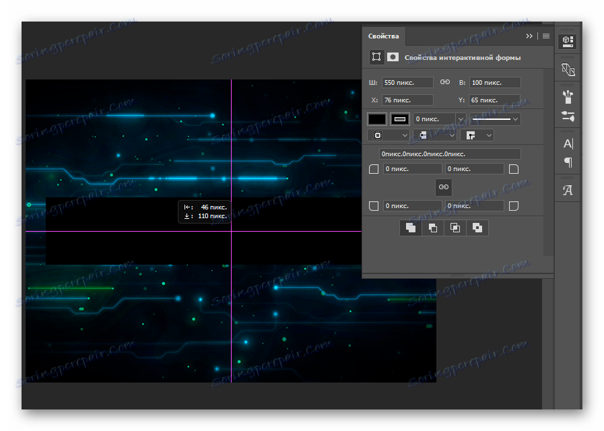Open the Brush Settings icon with brush and sliders
Screen dimensions: 604x431
coord(568,117)
